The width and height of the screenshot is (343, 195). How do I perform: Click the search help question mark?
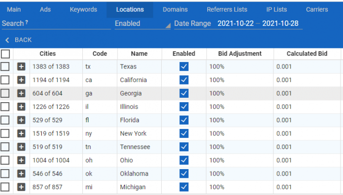[x=26, y=22]
